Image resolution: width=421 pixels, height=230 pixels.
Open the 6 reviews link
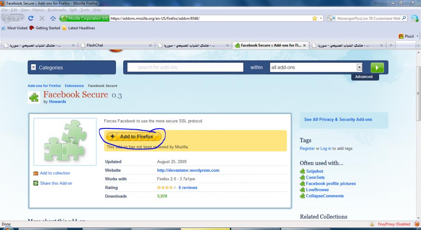pos(187,188)
